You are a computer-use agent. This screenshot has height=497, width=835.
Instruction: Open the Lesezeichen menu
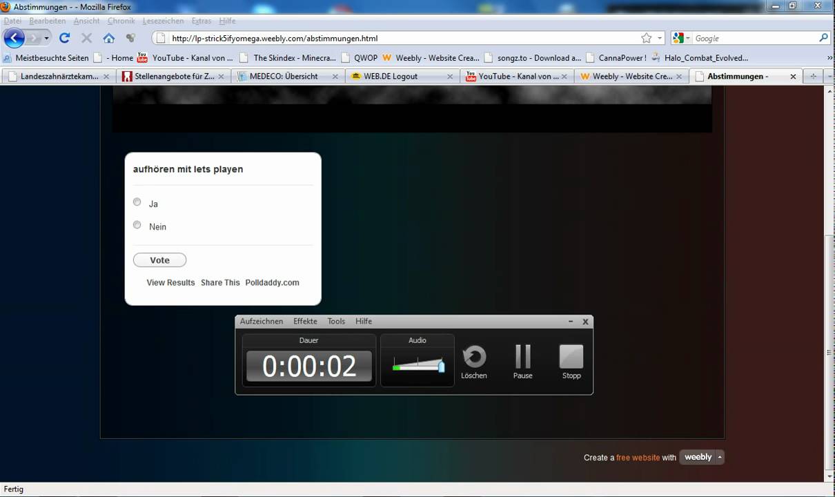(164, 21)
